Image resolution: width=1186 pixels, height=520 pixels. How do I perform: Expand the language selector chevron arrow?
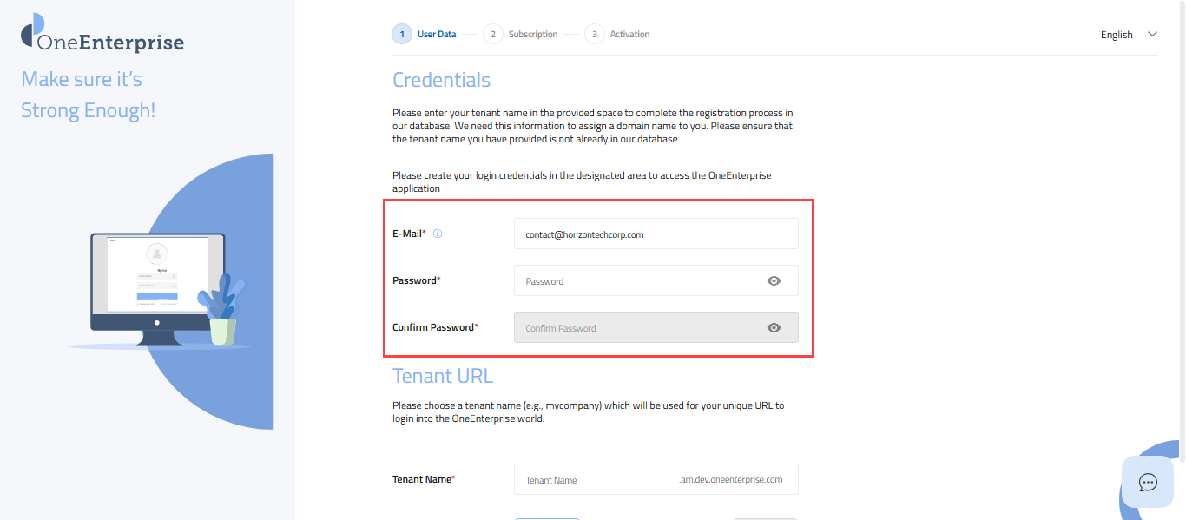click(1153, 35)
